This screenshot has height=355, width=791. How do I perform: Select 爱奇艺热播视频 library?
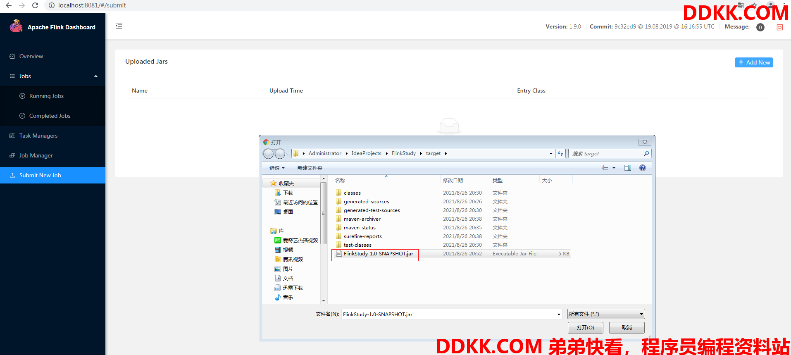pyautogui.click(x=300, y=240)
